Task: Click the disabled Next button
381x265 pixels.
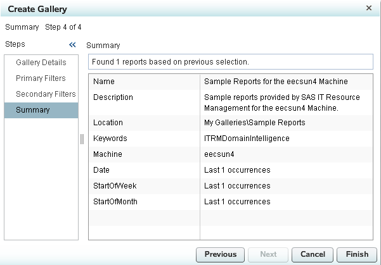Action: (x=268, y=255)
